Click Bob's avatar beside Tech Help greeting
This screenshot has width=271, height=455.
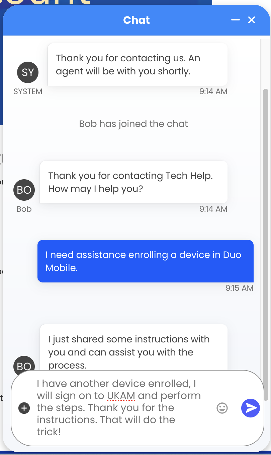(x=24, y=190)
